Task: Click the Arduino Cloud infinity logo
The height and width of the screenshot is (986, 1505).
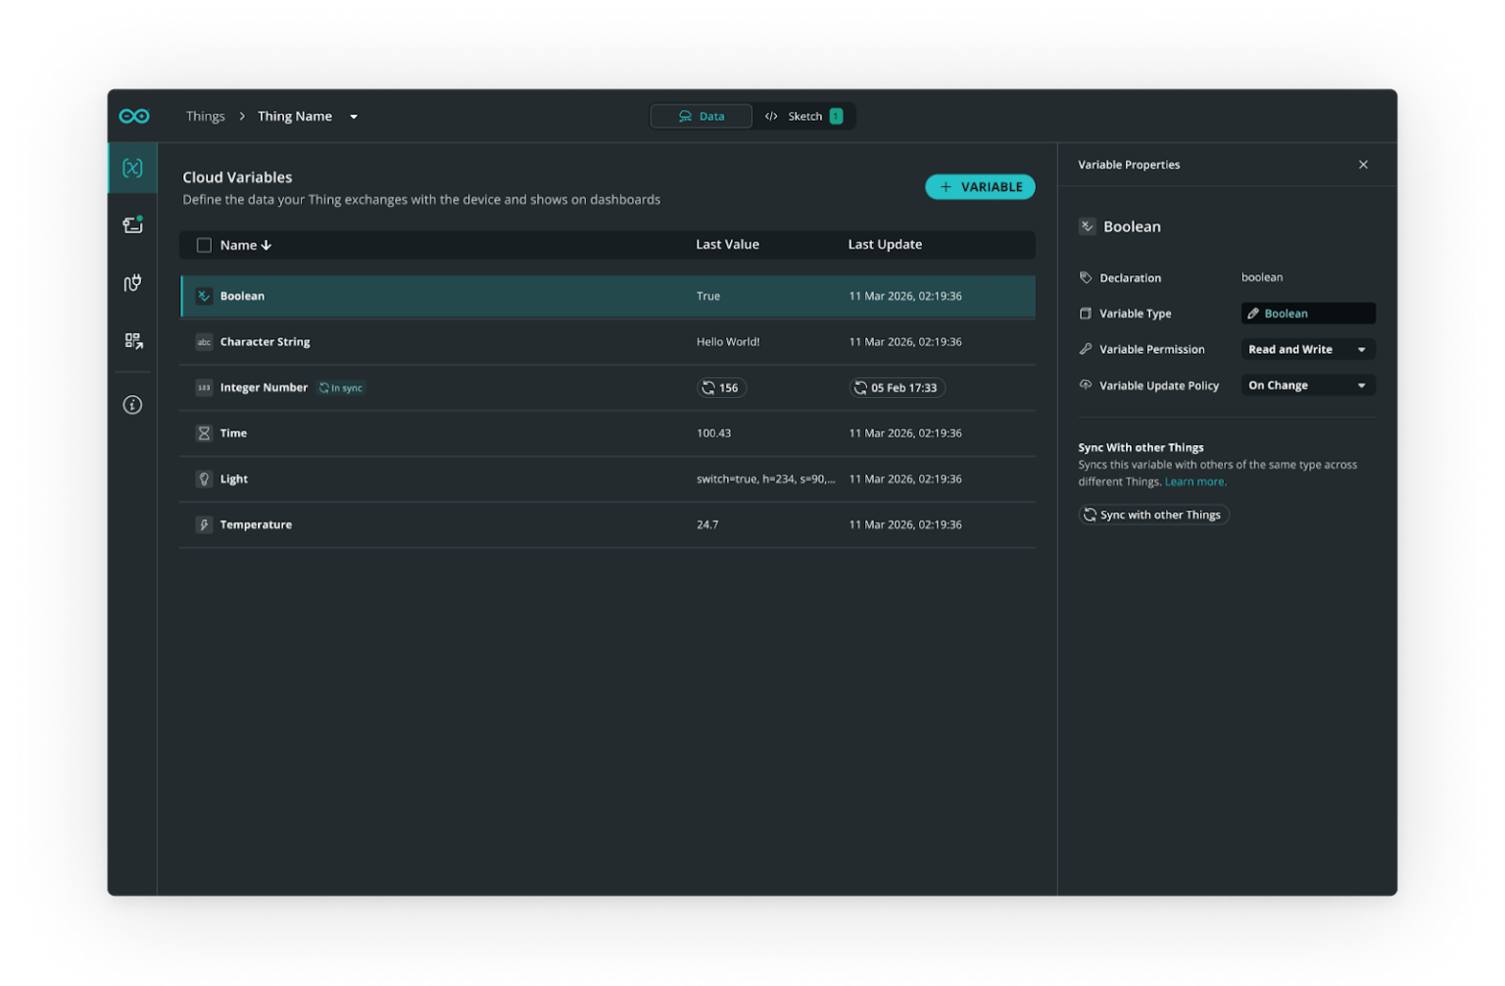Action: click(134, 117)
